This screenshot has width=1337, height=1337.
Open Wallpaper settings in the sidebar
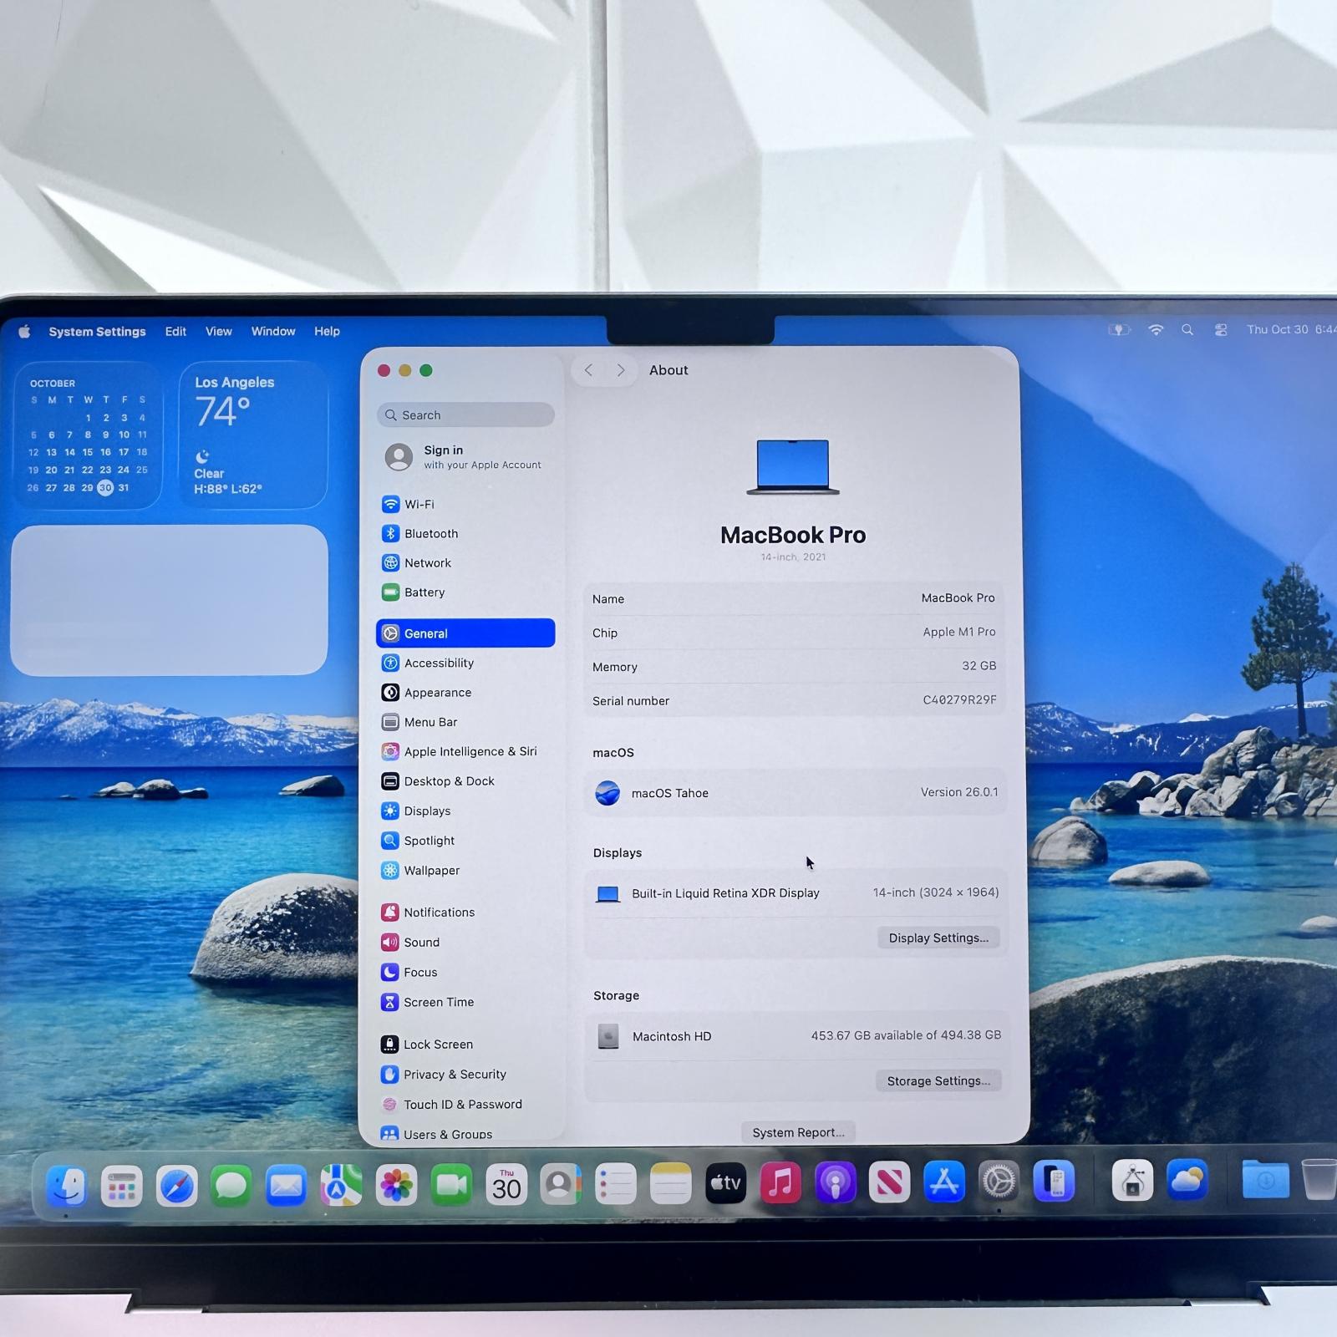[x=431, y=870]
